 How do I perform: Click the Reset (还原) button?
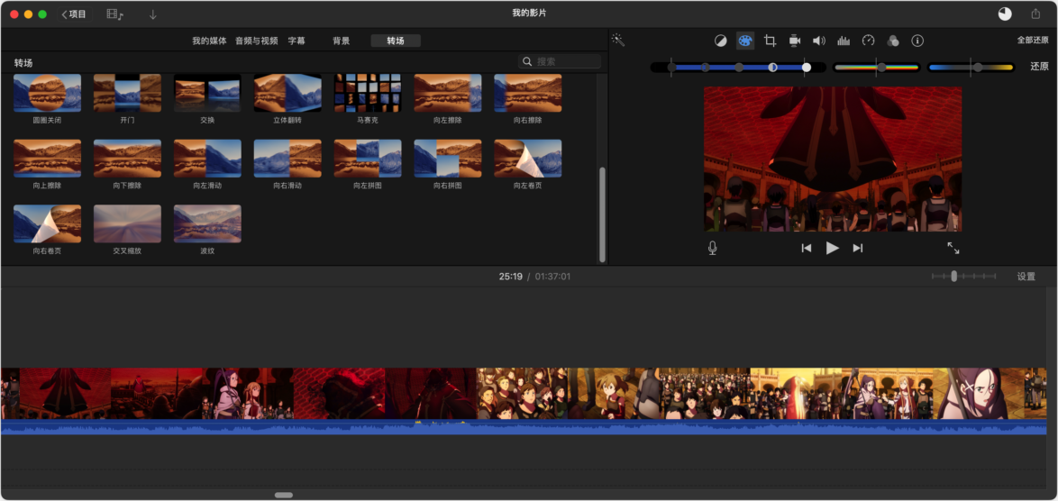tap(1039, 67)
